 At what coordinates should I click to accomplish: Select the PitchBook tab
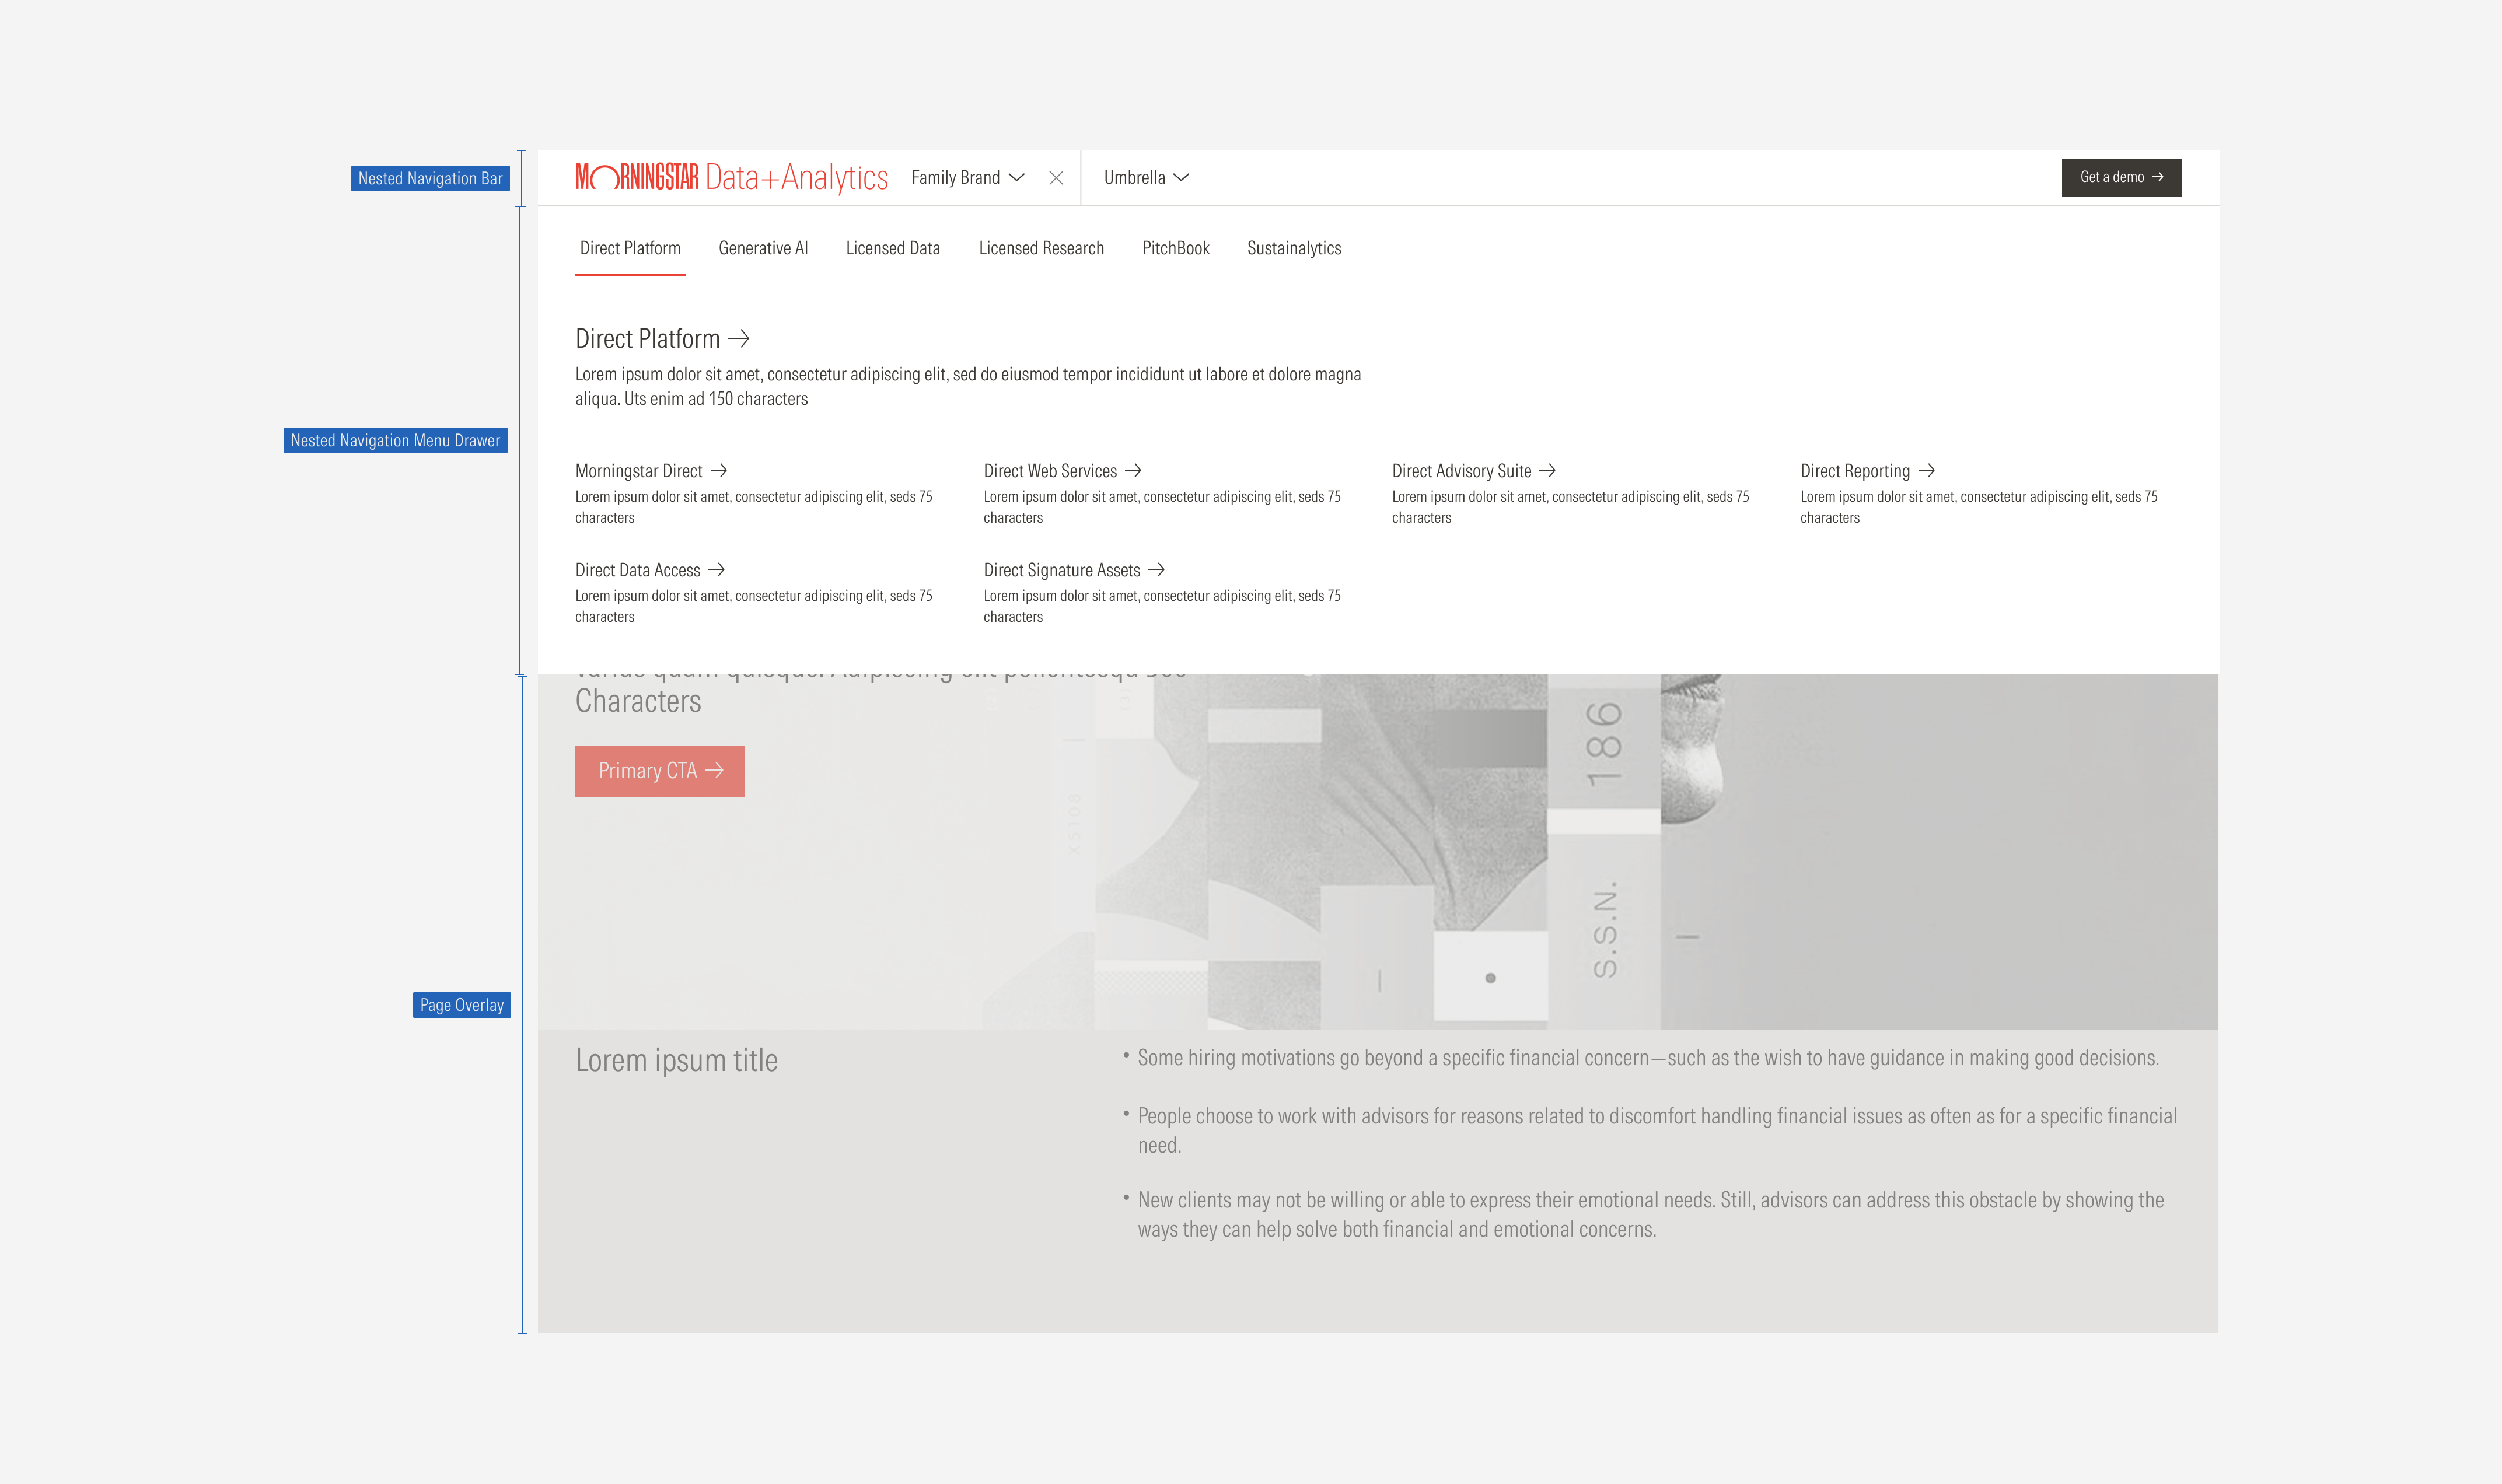coord(1175,248)
